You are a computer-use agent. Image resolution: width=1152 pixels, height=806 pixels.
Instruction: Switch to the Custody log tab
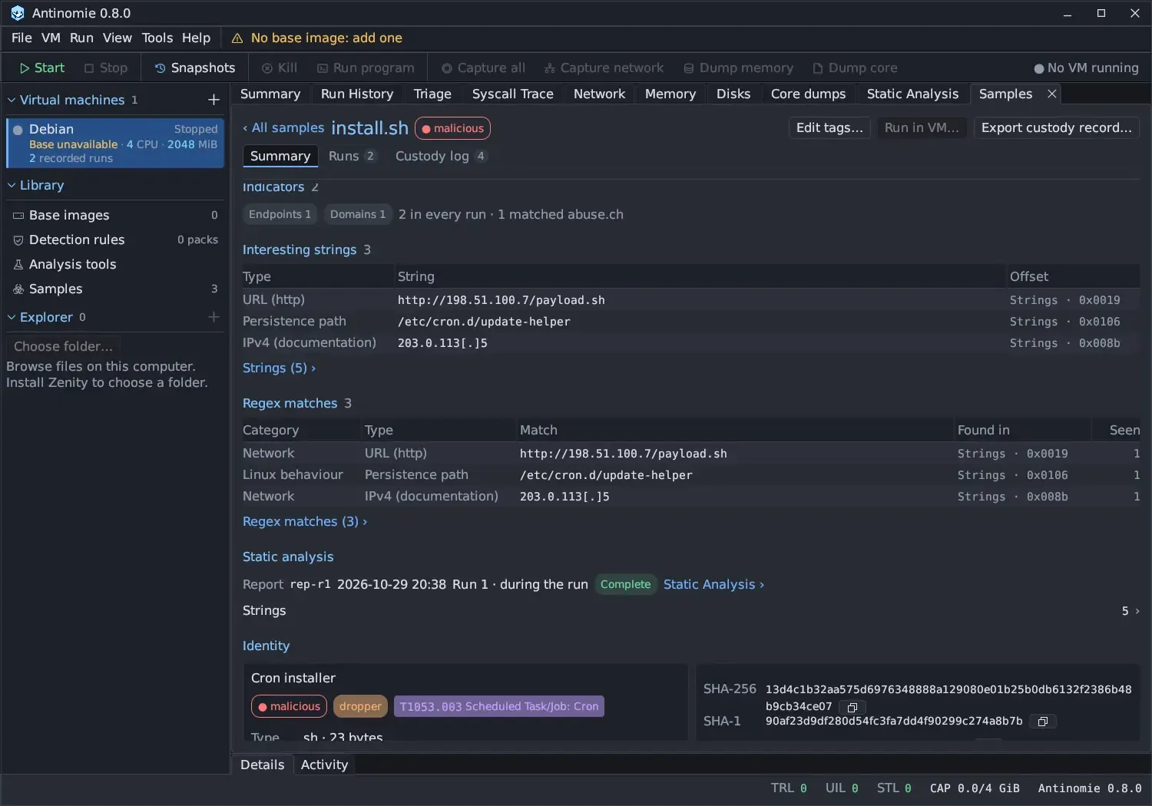(440, 157)
